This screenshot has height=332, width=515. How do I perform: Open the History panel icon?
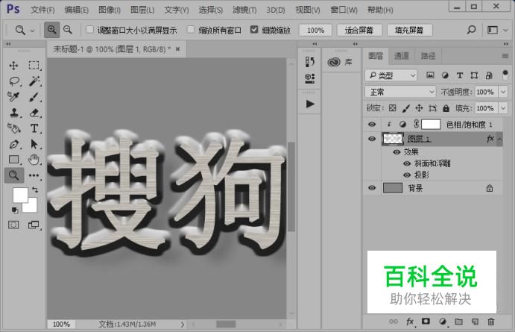click(x=310, y=61)
